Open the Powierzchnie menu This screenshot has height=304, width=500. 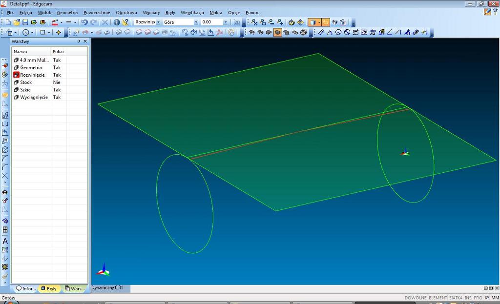coord(97,12)
